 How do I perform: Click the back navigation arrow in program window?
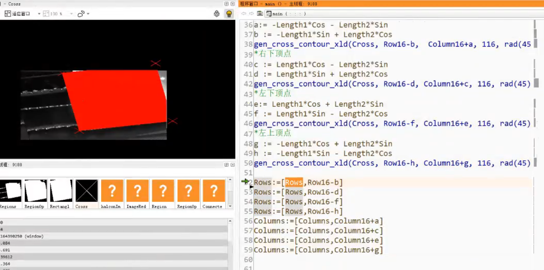[244, 14]
